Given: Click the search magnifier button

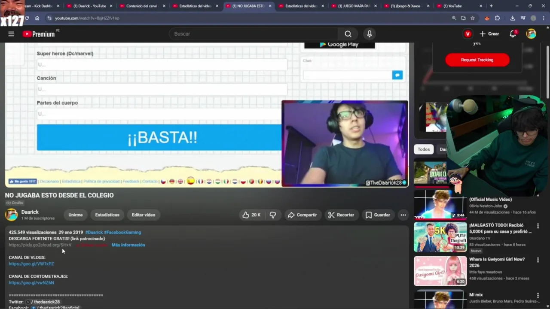Looking at the screenshot, I should pyautogui.click(x=348, y=34).
